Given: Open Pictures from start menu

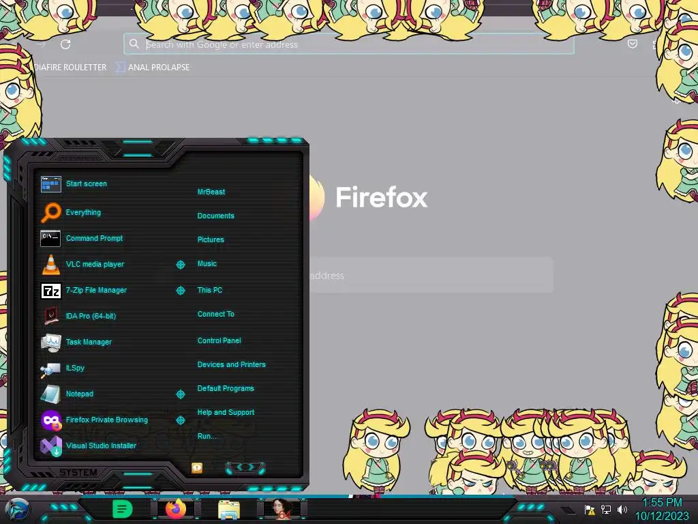Looking at the screenshot, I should (211, 239).
